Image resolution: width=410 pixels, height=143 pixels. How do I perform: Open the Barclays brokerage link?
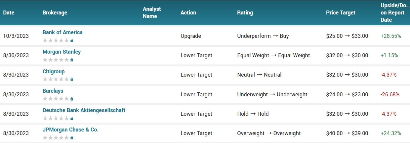pos(53,91)
